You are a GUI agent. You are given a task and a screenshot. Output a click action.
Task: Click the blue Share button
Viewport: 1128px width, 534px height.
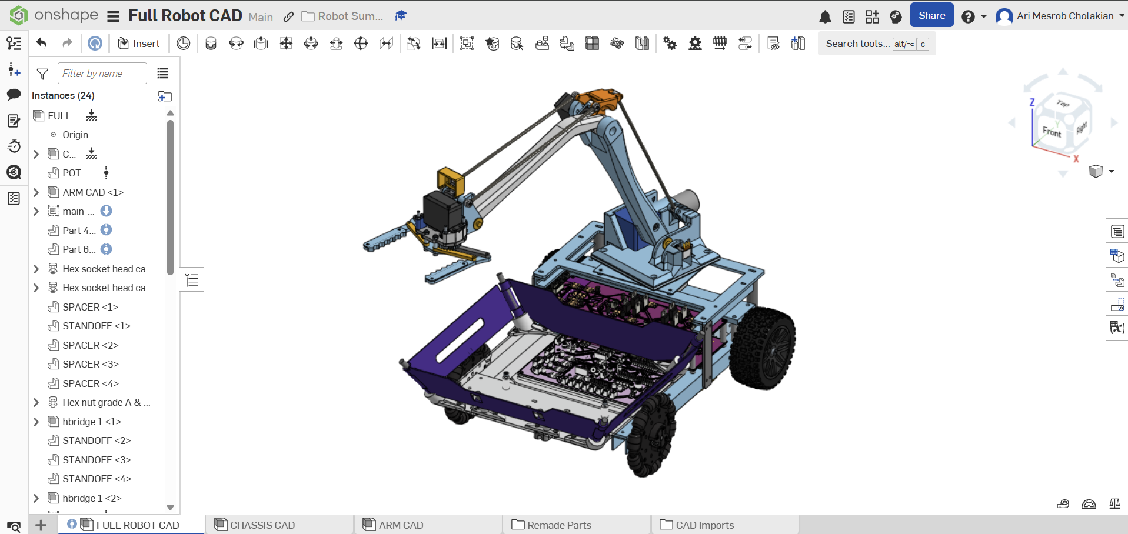click(931, 16)
